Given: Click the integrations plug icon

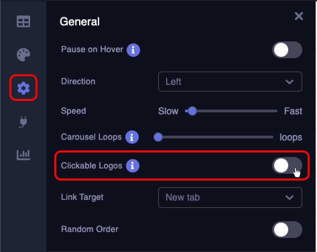Looking at the screenshot, I should 23,121.
